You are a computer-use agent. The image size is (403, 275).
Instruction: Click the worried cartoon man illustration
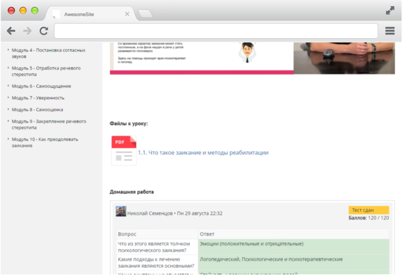(248, 52)
